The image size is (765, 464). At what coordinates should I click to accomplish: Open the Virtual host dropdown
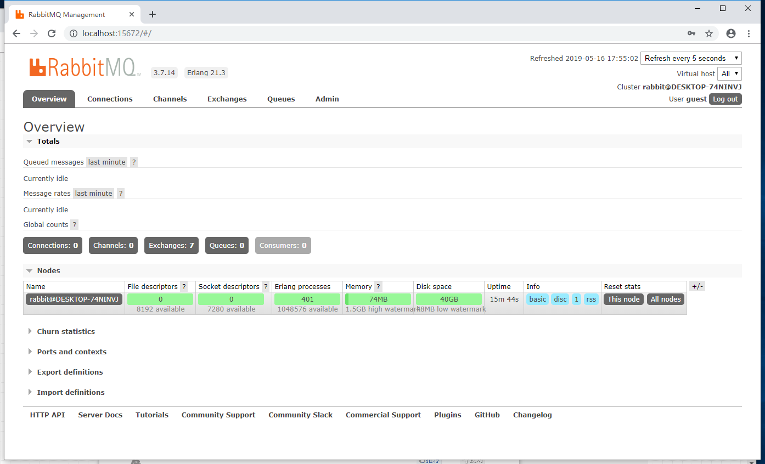(x=730, y=73)
